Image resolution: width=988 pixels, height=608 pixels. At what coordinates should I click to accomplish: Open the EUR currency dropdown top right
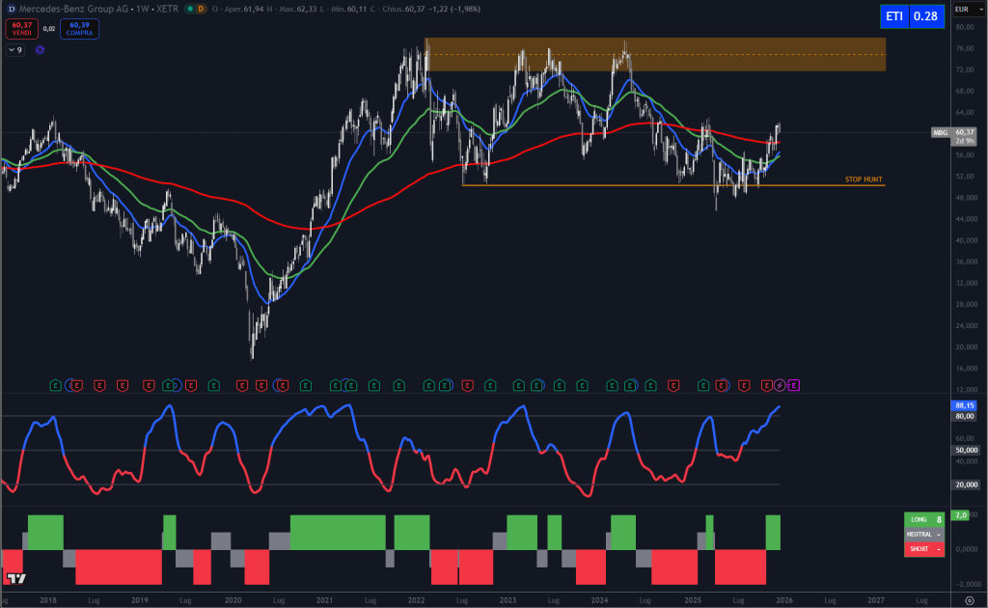[969, 9]
